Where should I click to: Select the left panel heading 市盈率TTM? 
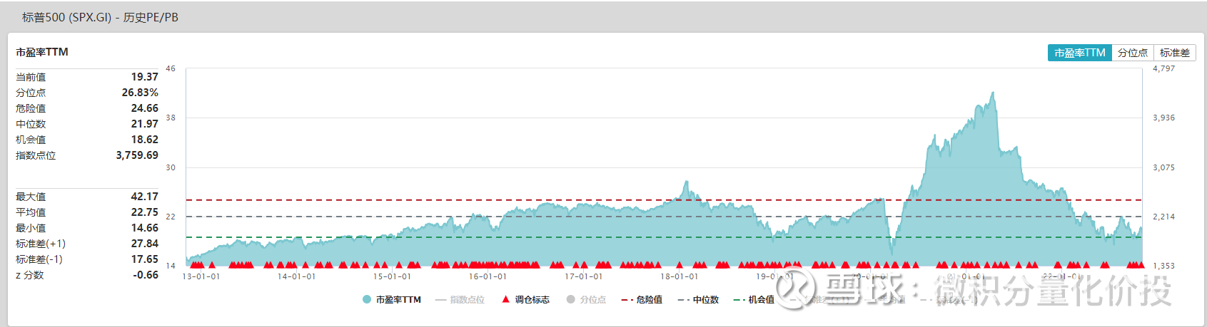[x=42, y=52]
